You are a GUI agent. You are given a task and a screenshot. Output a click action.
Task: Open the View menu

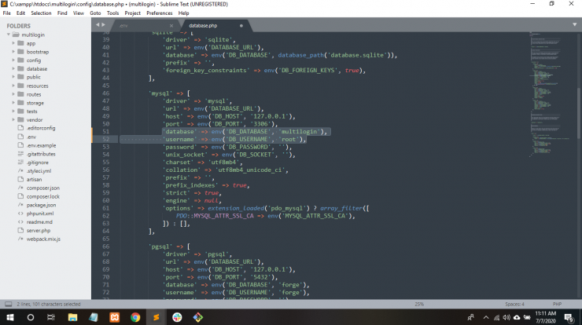point(79,13)
